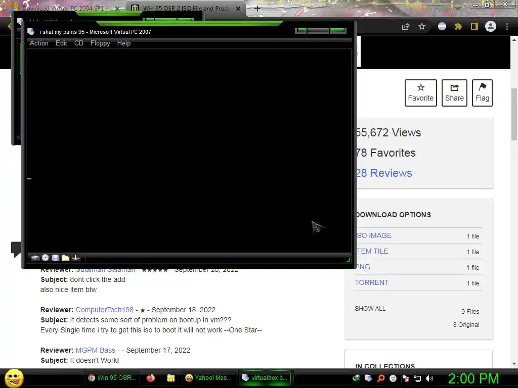Open the PNG download option
The height and width of the screenshot is (388, 518).
[x=363, y=267]
